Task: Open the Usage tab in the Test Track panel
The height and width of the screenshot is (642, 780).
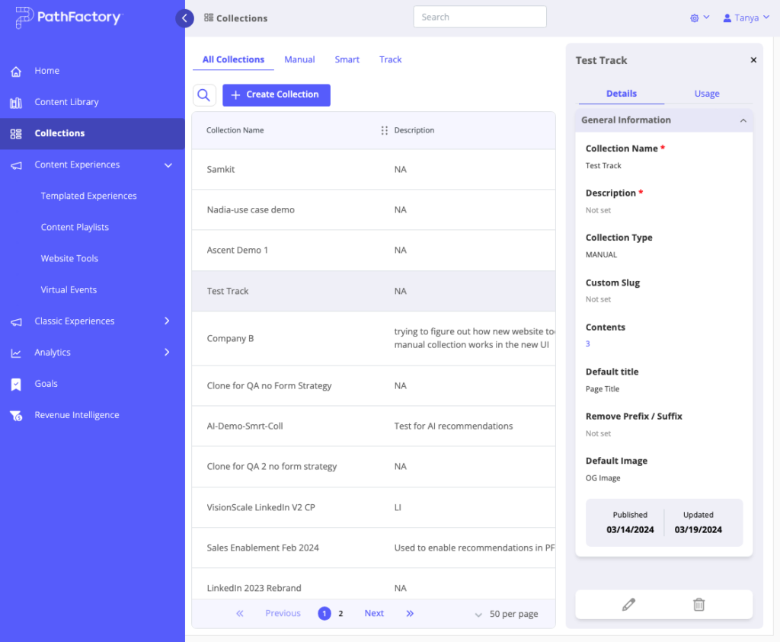Action: click(706, 93)
